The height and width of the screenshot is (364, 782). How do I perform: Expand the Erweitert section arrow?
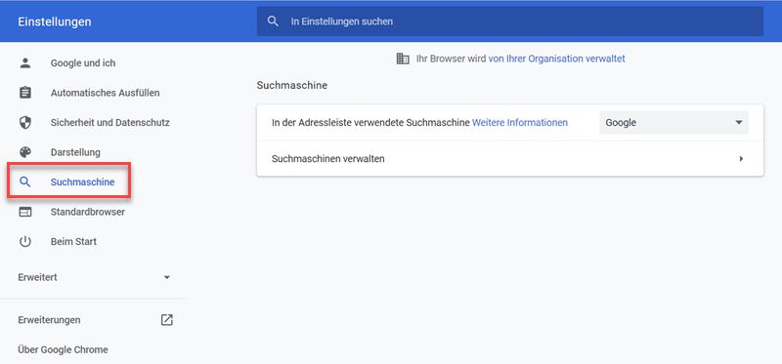pyautogui.click(x=167, y=277)
